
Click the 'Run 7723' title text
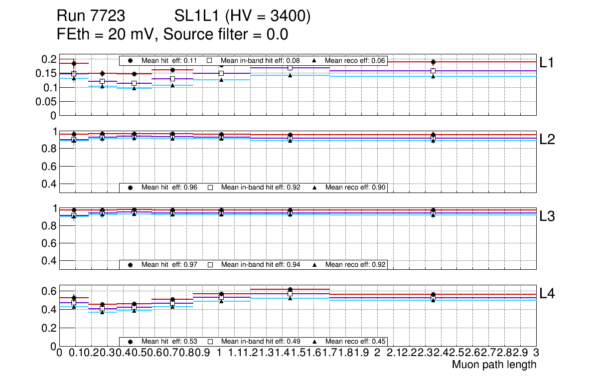tap(90, 17)
